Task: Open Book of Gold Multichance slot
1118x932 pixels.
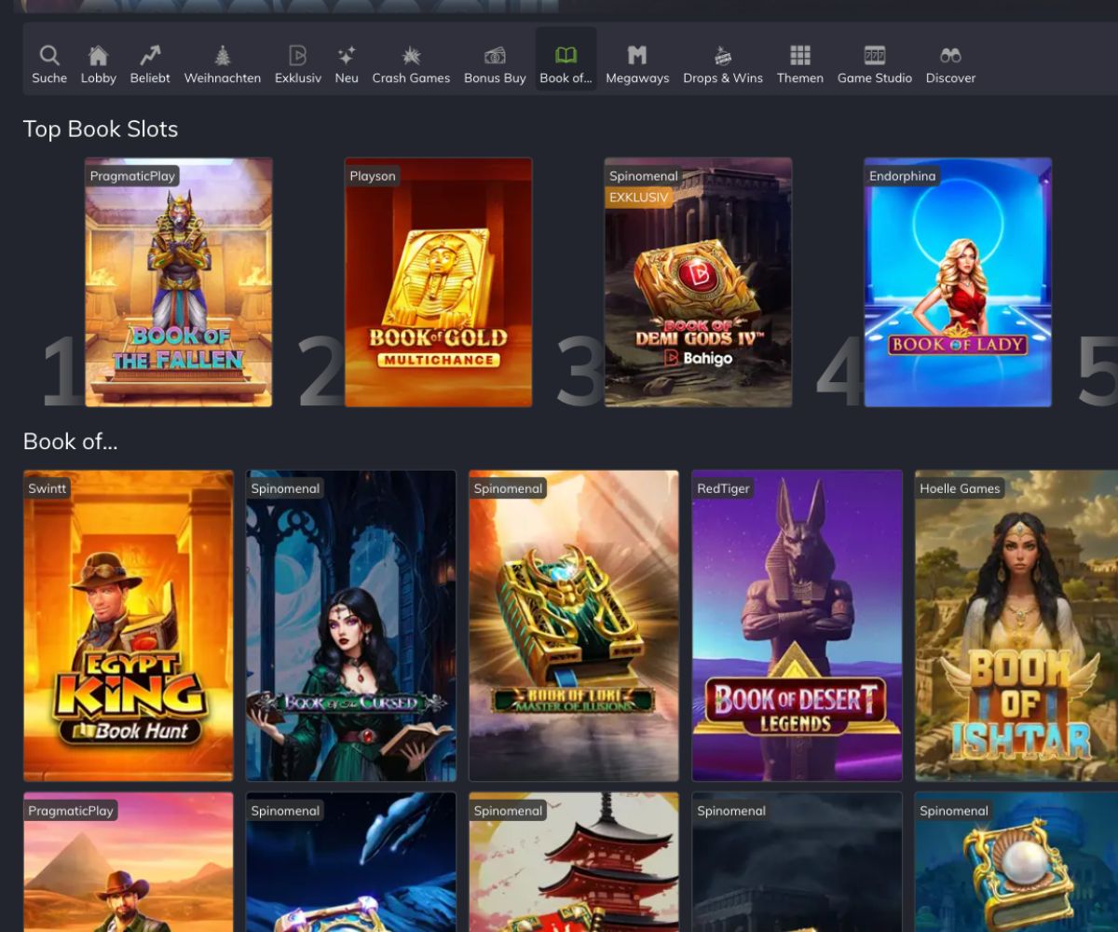Action: (x=438, y=282)
